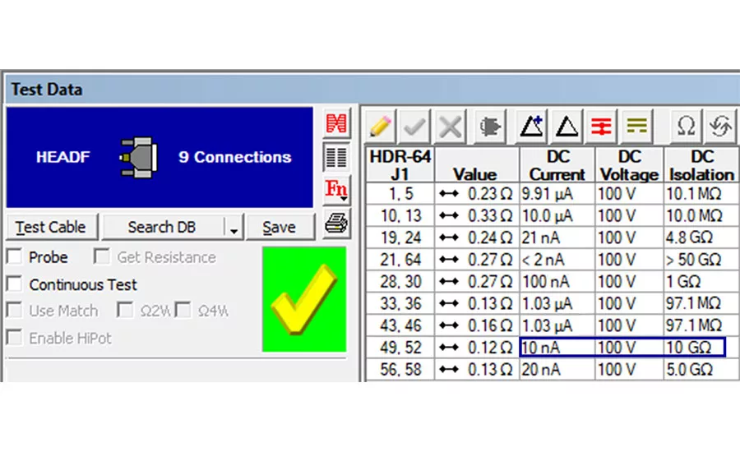This screenshot has height=452, width=740.
Task: Click the Search DB button
Action: click(x=162, y=227)
